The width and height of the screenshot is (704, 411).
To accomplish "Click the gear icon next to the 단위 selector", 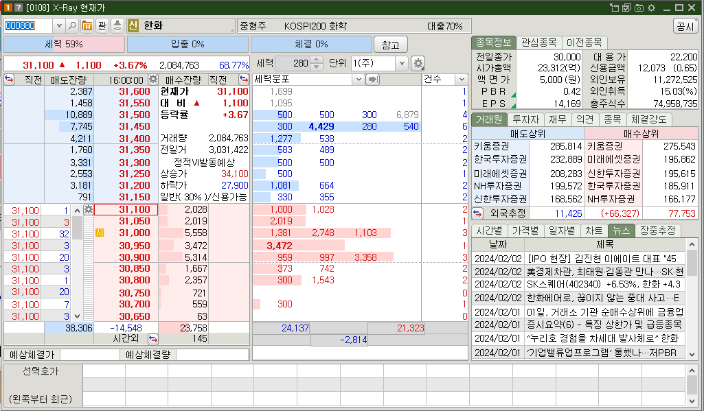I will pos(418,63).
